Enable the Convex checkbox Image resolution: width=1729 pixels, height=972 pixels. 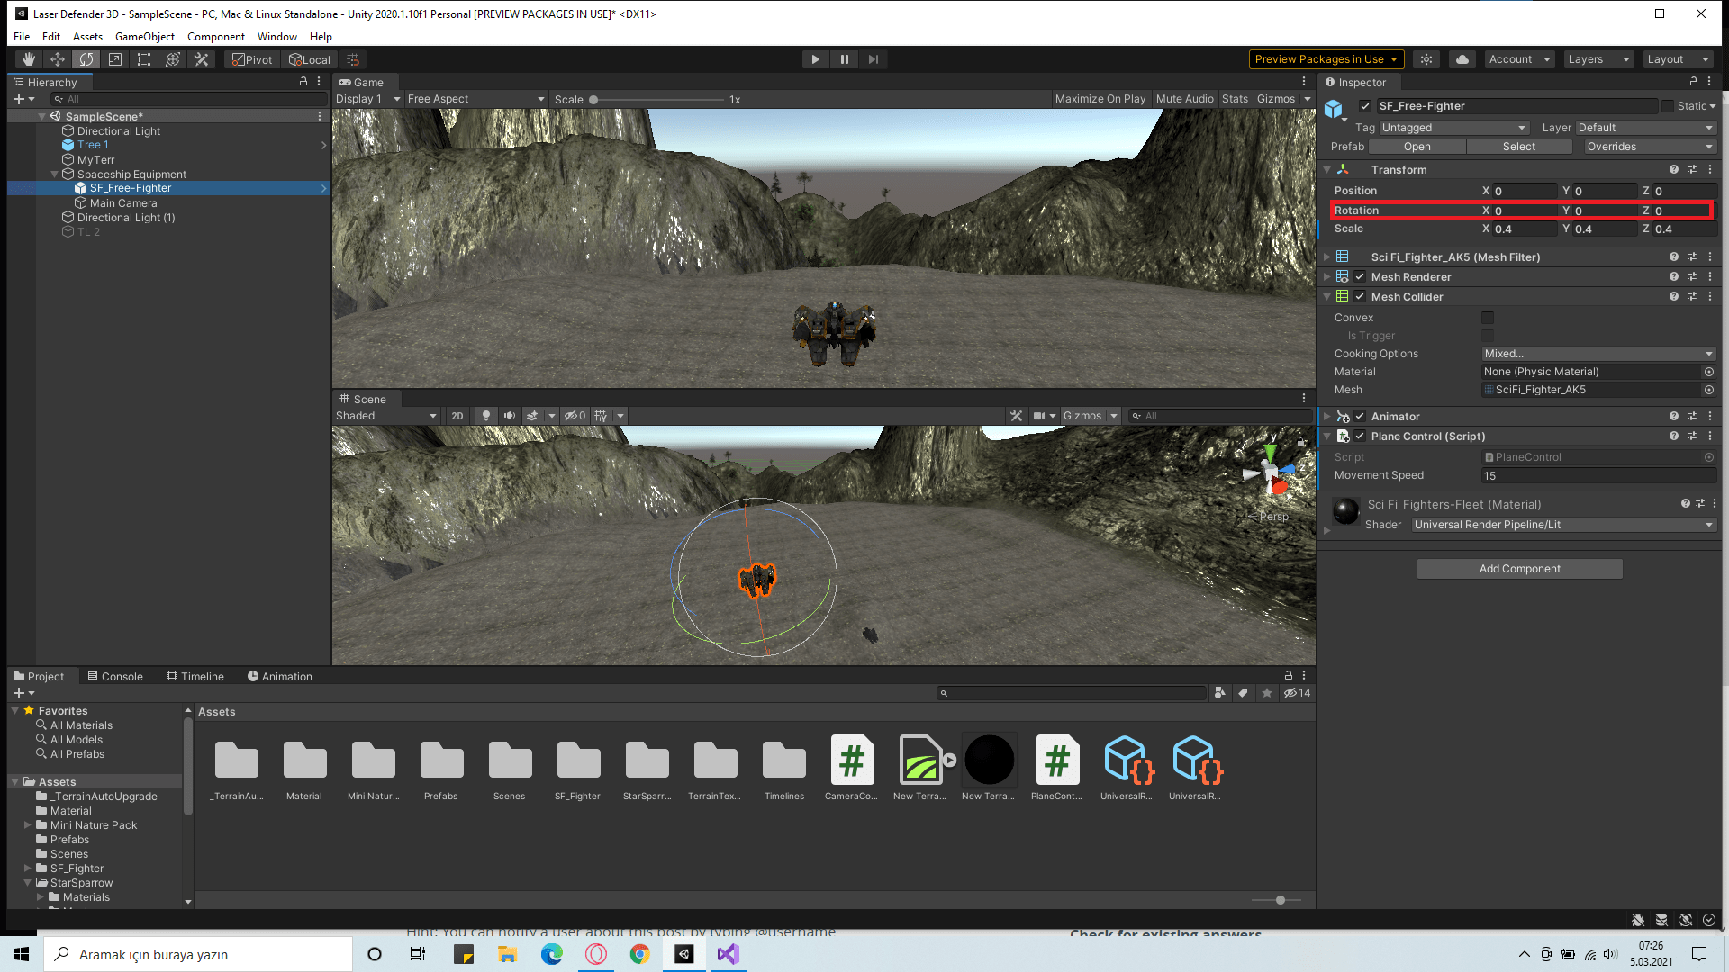1488,318
